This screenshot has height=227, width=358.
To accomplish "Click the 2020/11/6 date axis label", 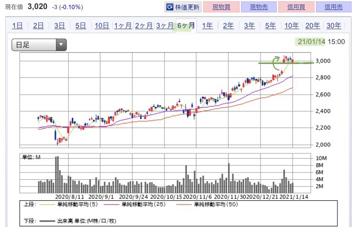I will [x=197, y=197].
